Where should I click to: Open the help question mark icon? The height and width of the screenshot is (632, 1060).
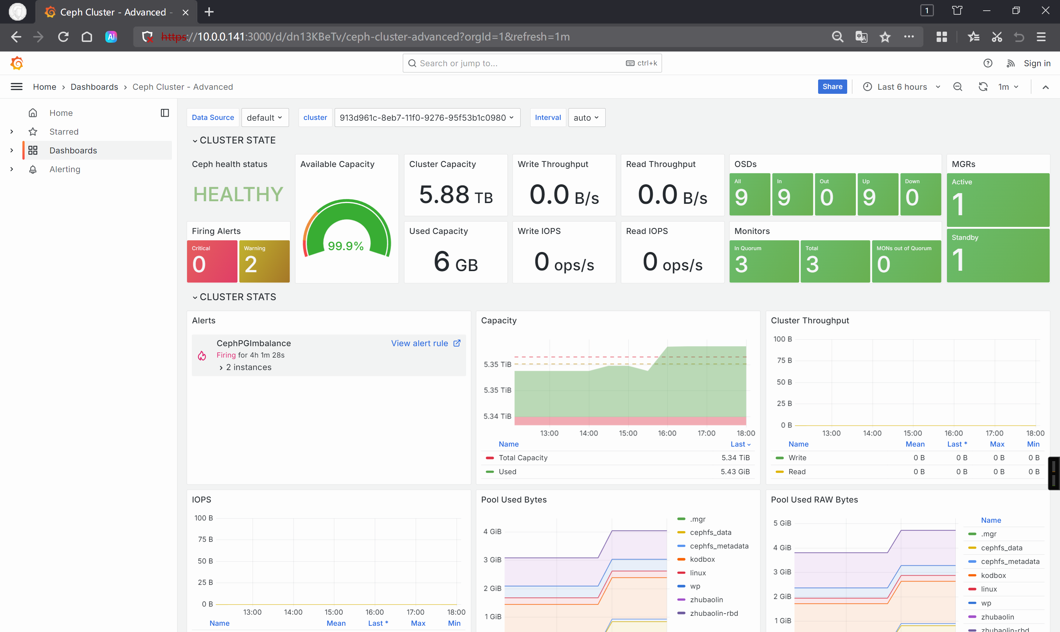(987, 63)
